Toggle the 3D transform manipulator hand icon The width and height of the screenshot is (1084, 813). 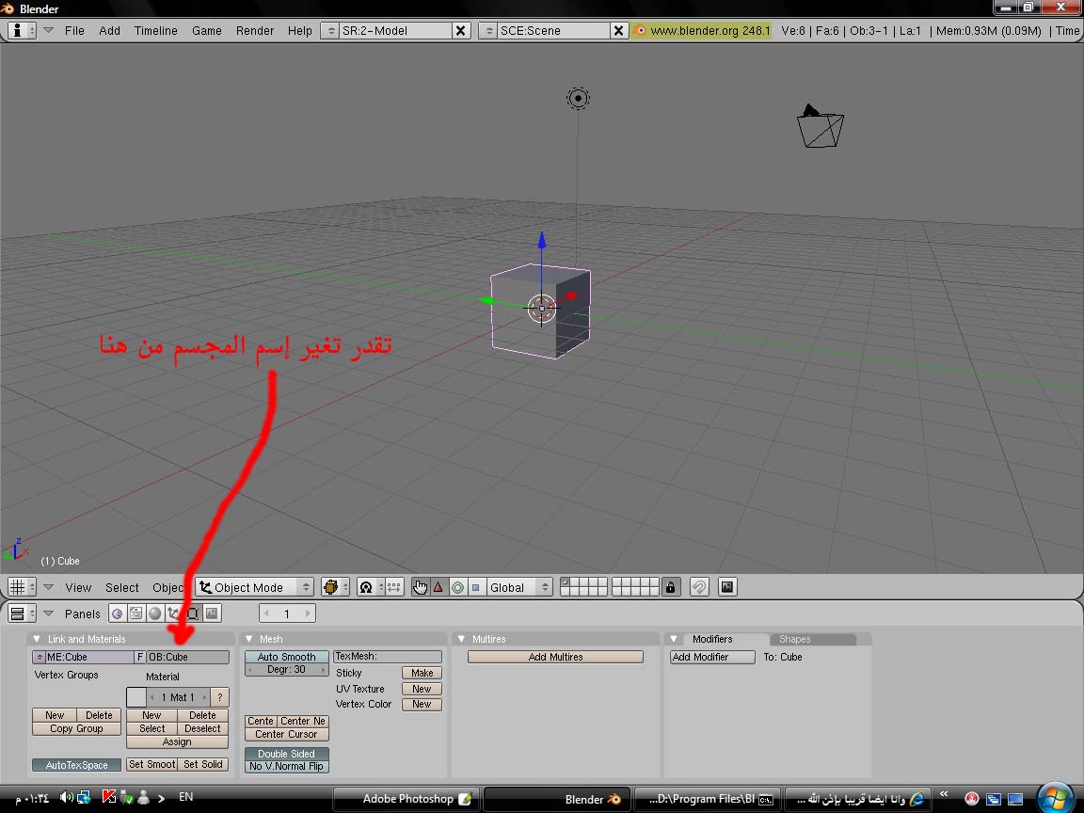(x=421, y=587)
